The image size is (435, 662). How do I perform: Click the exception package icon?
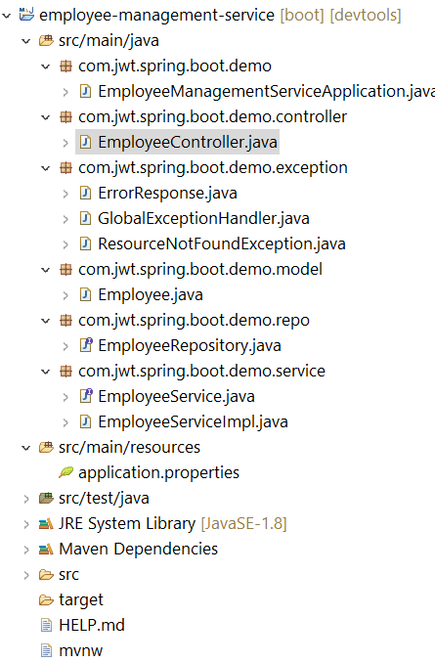click(x=65, y=168)
